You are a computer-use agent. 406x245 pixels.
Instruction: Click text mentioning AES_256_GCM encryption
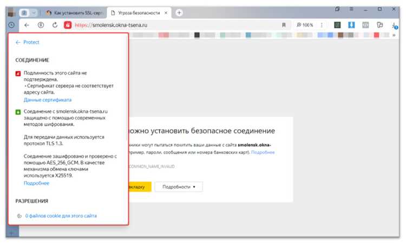click(70, 166)
